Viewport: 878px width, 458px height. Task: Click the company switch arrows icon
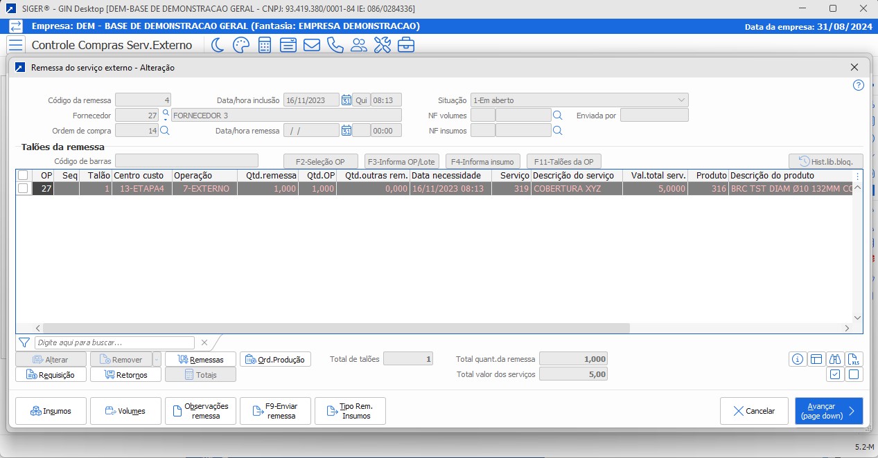pyautogui.click(x=15, y=27)
